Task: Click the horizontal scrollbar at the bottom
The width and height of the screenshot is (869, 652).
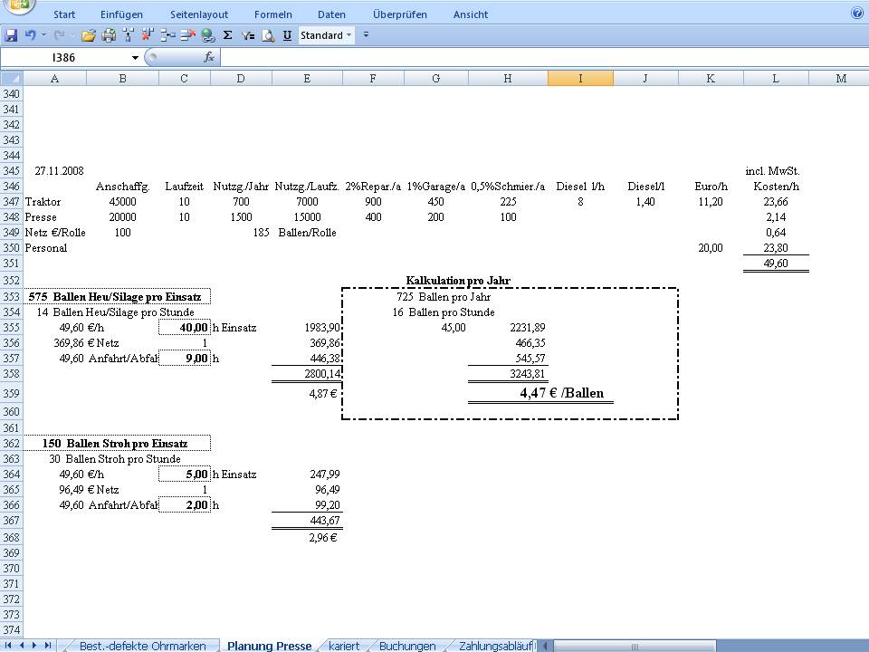Action: 706,646
